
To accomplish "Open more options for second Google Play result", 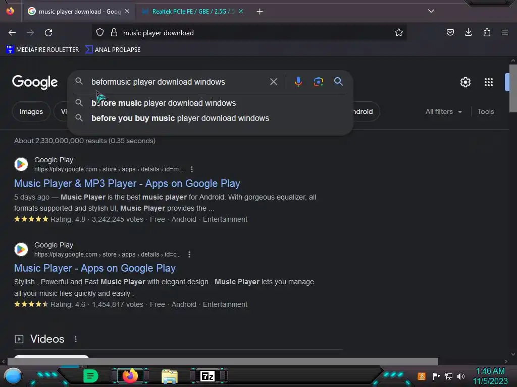I will [189, 254].
